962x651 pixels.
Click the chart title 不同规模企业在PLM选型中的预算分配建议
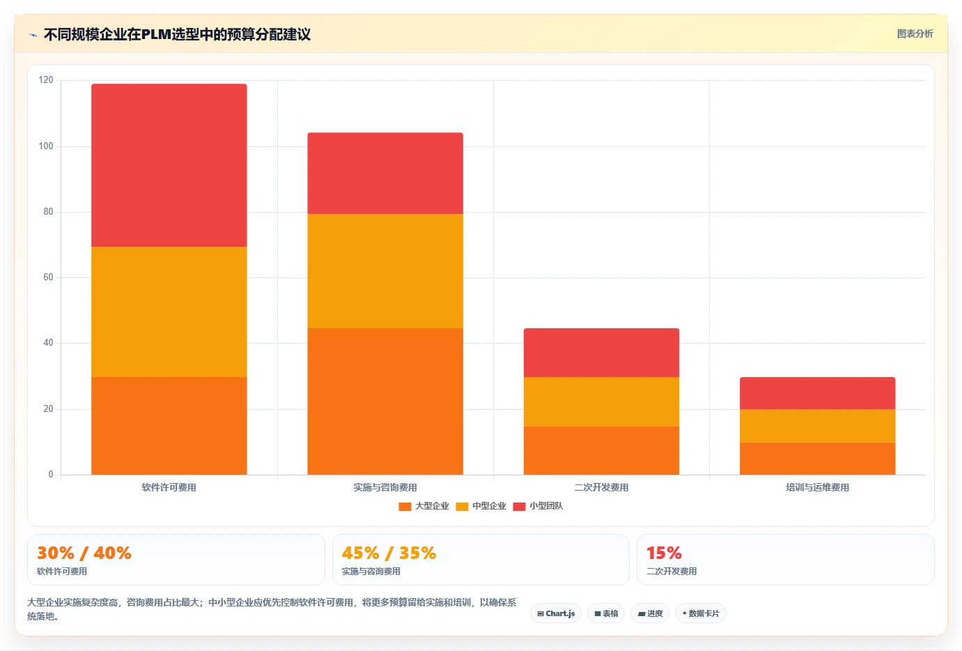[x=177, y=34]
